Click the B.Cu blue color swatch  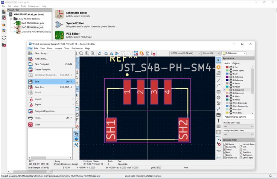click(227, 74)
